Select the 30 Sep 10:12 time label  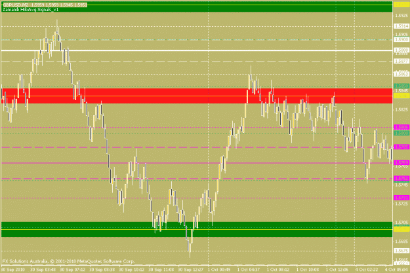pyautogui.click(x=131, y=269)
